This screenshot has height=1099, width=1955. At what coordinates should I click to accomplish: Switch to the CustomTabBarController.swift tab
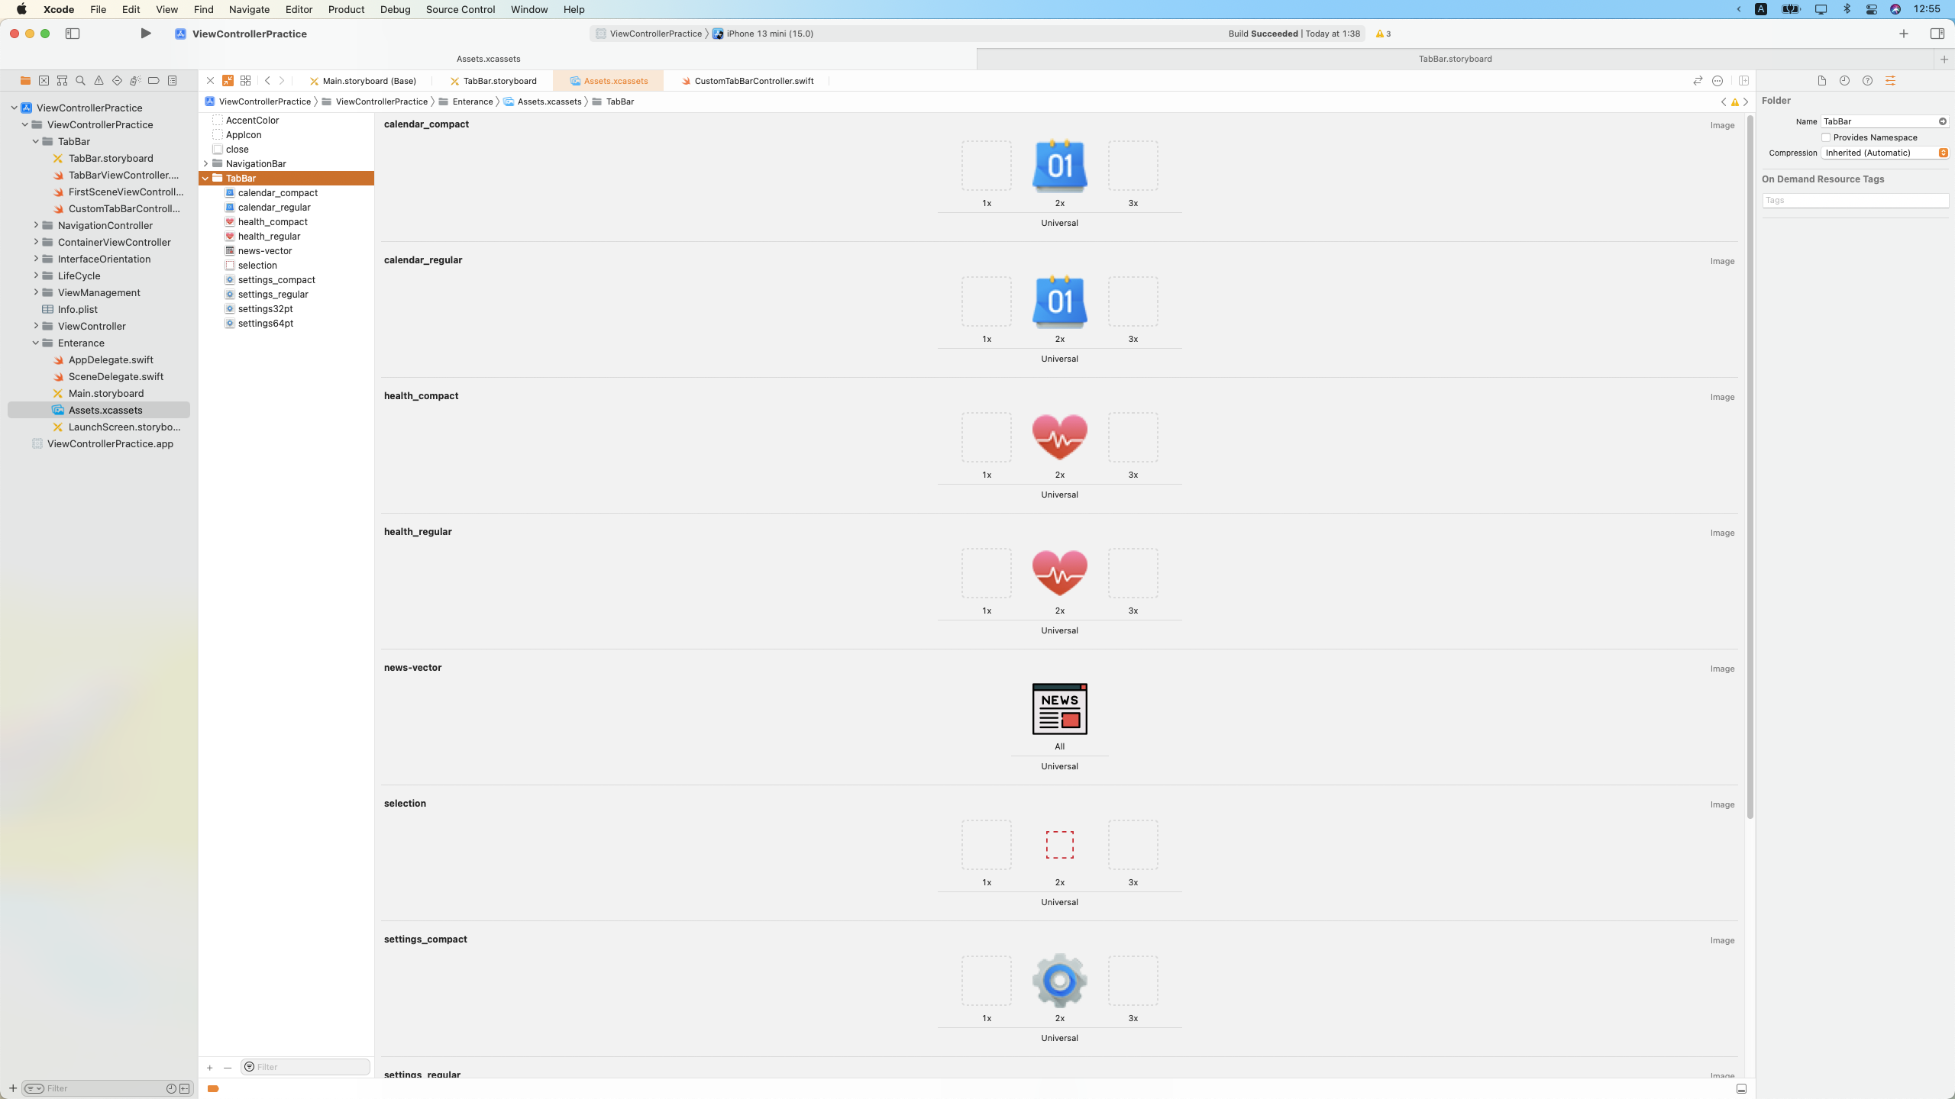point(753,81)
